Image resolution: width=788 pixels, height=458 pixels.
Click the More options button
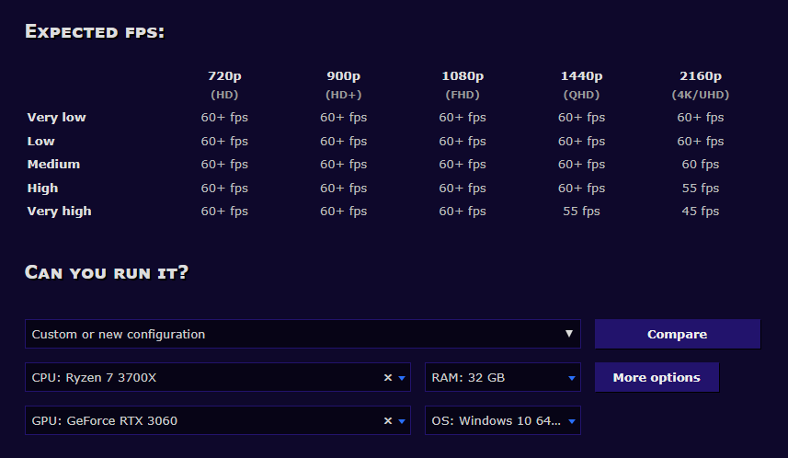657,377
